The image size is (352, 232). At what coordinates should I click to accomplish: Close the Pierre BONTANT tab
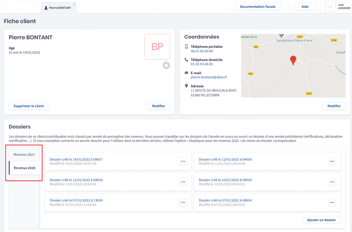(x=74, y=4)
